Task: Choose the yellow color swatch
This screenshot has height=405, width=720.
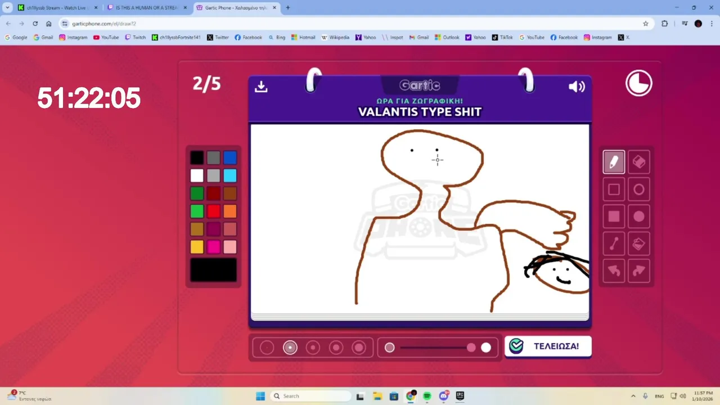Action: pos(197,247)
